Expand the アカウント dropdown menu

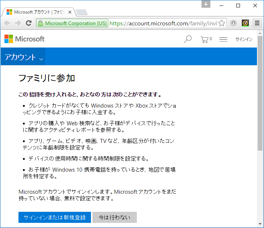tap(23, 56)
